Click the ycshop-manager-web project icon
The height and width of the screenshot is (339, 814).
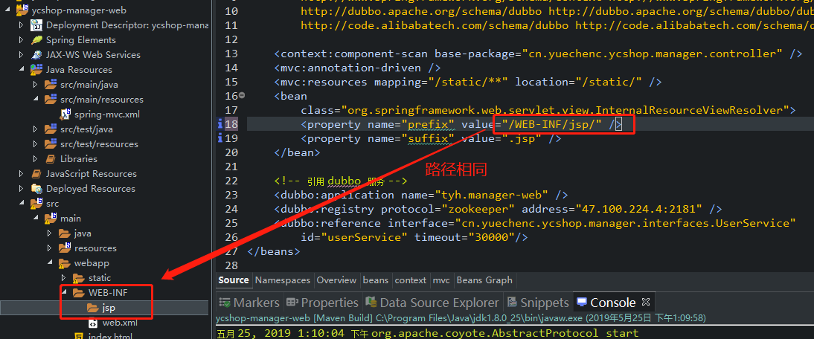click(22, 10)
